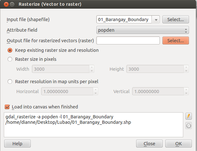Select Raster resolution in map units option
Screen dimensions: 197x151
click(10, 82)
